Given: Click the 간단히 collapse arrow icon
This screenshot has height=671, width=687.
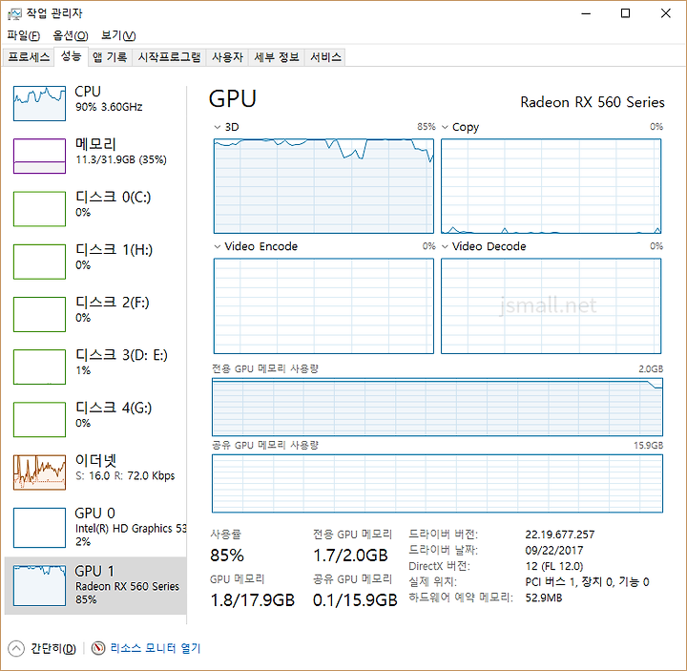Looking at the screenshot, I should point(16,649).
